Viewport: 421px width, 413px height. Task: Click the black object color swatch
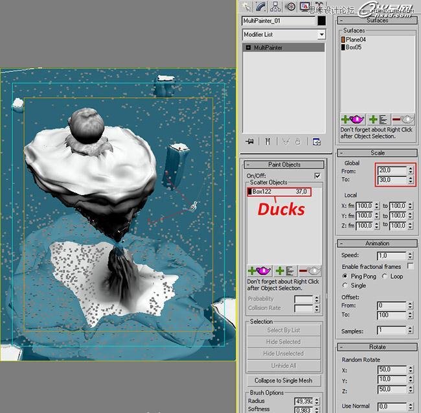click(x=321, y=21)
